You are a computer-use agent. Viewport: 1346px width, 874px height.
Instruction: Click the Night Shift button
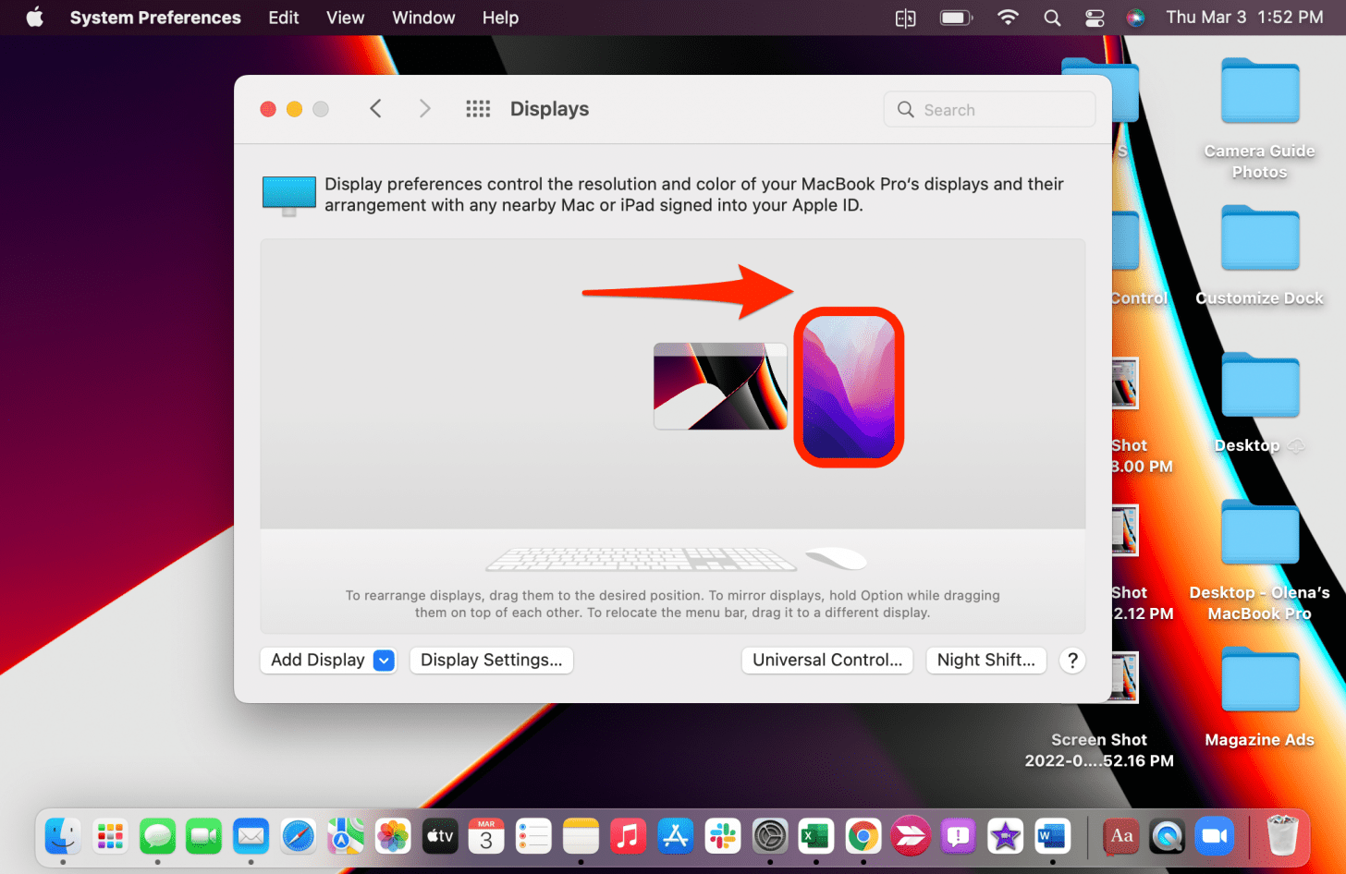coord(985,661)
